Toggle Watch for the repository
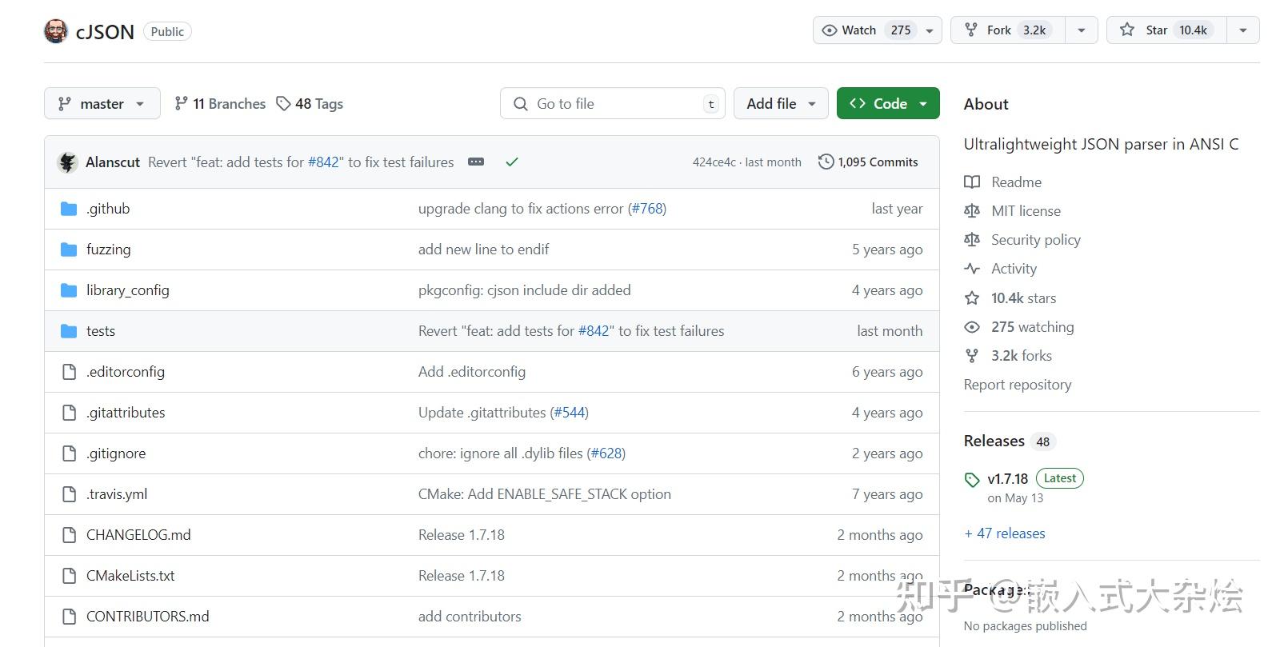The image size is (1276, 647). (x=867, y=30)
